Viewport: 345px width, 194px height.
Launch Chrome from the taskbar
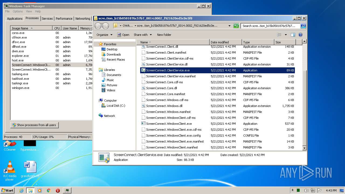pyautogui.click(x=49, y=190)
